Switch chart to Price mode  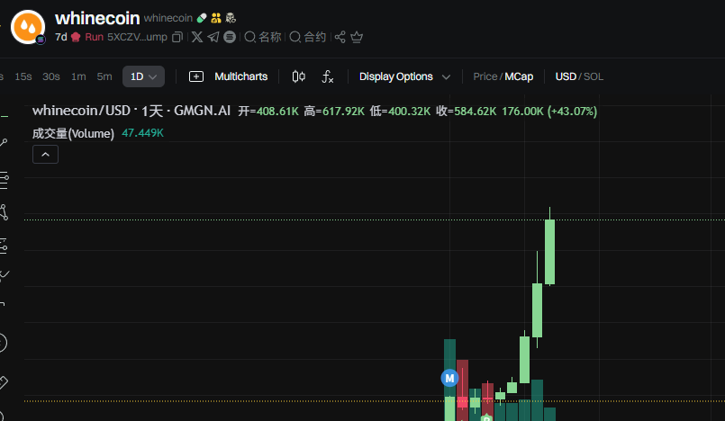[x=485, y=76]
